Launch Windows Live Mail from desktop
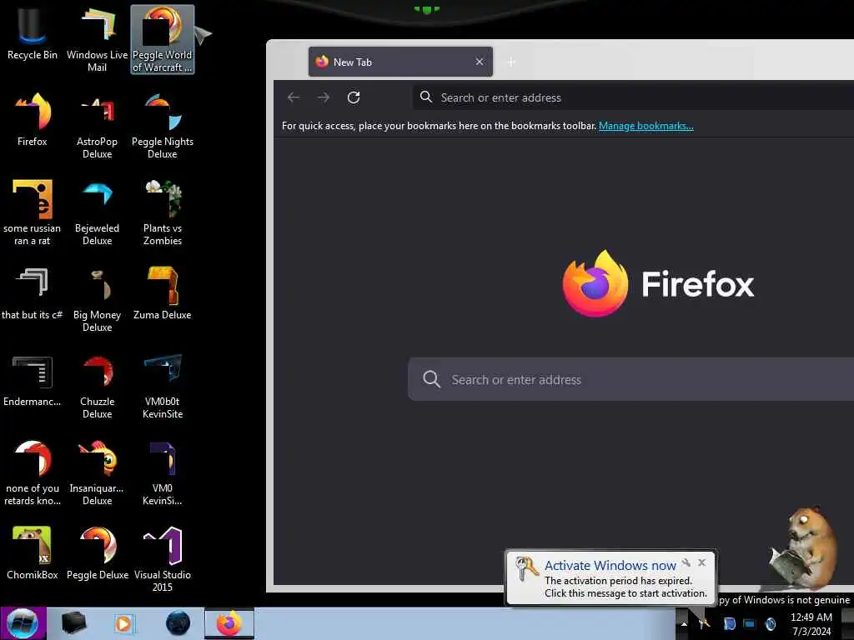 [x=97, y=39]
